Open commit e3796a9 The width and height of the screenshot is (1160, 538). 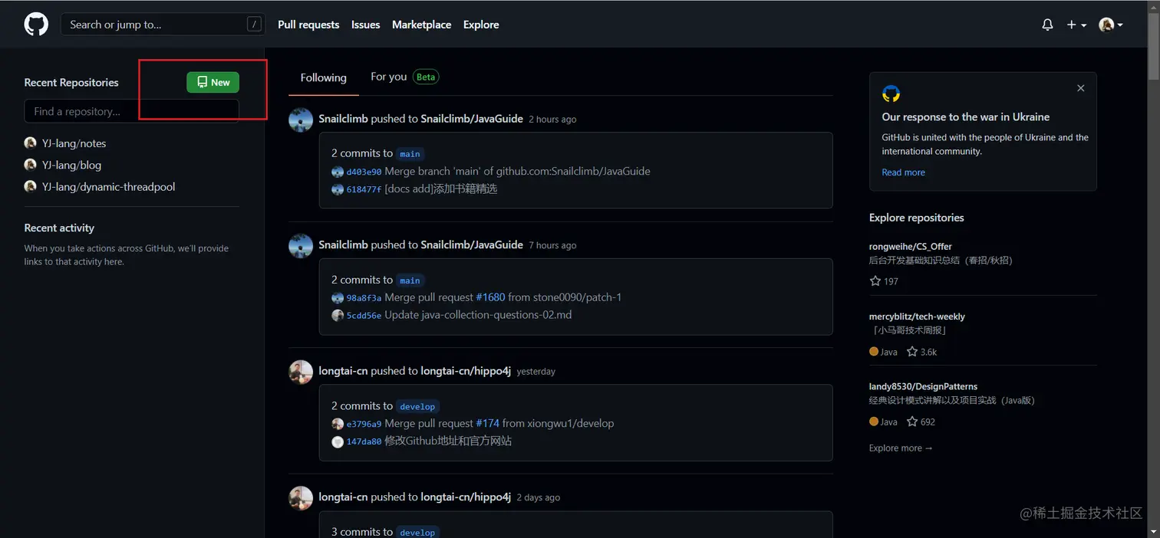pos(364,424)
